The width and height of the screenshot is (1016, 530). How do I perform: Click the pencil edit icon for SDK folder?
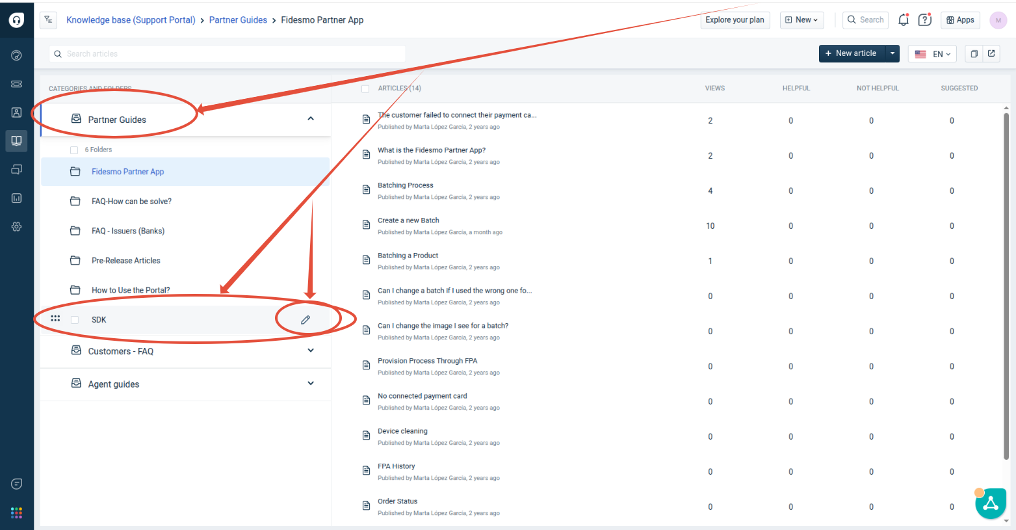306,320
